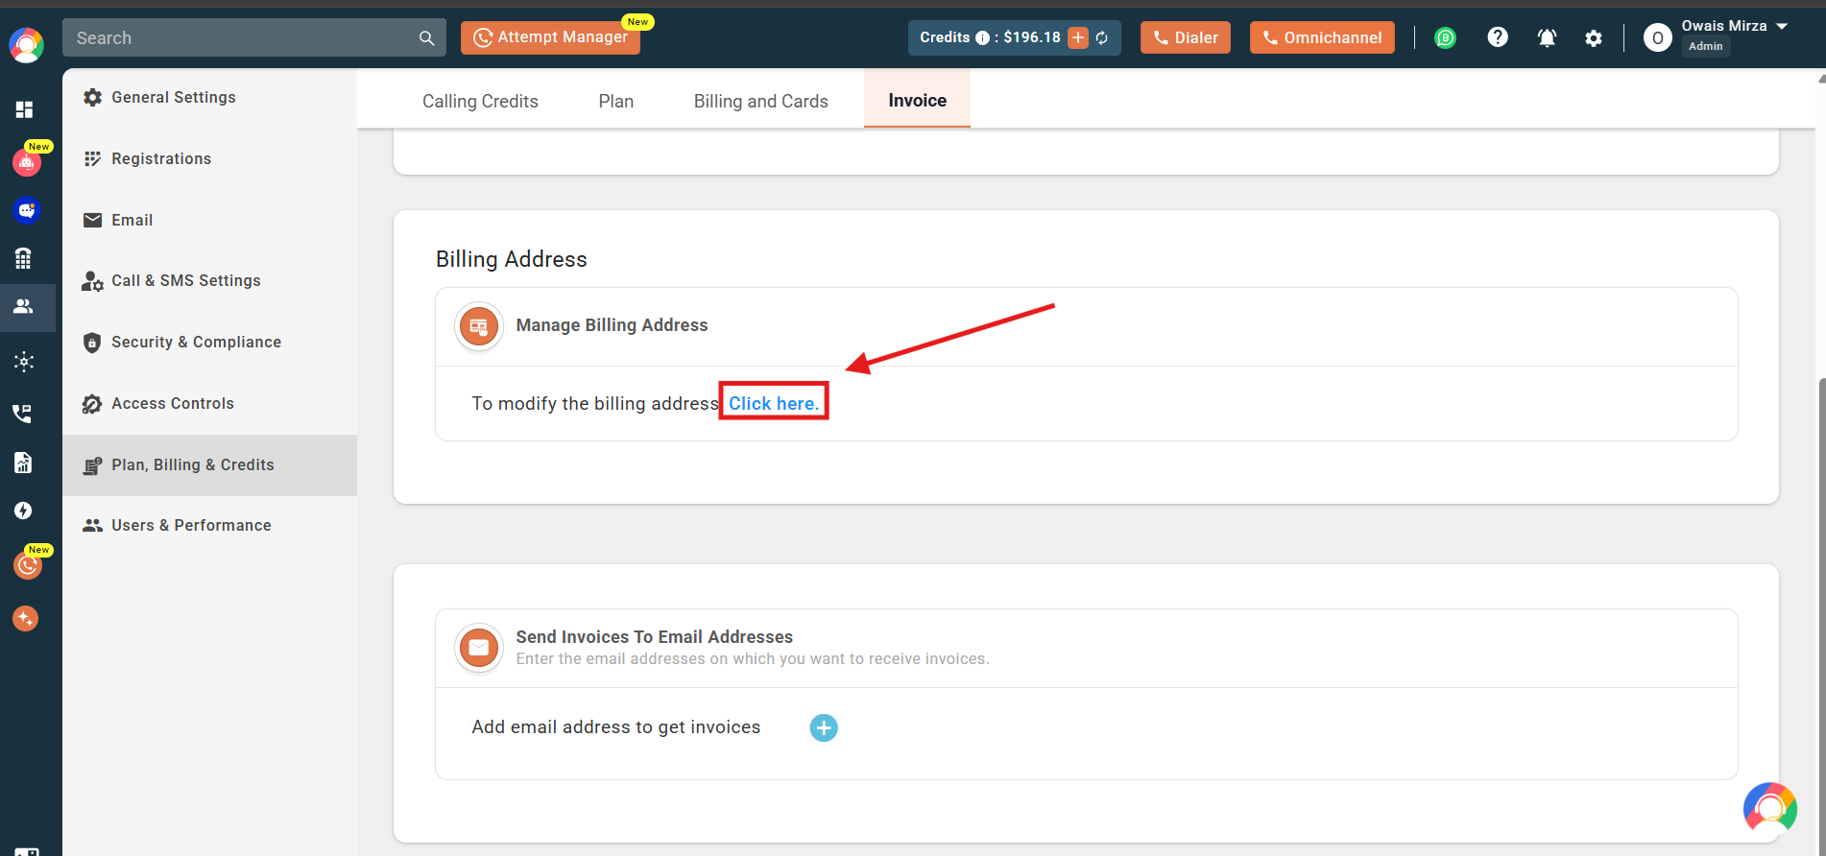
Task: Open the orange attempt clock icon with New badge
Action: 28,565
